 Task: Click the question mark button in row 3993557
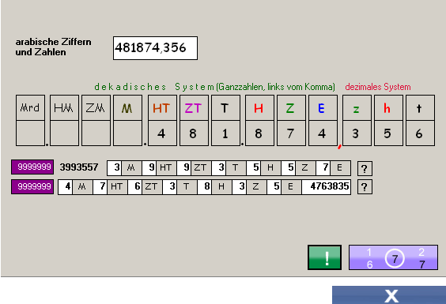(x=365, y=169)
